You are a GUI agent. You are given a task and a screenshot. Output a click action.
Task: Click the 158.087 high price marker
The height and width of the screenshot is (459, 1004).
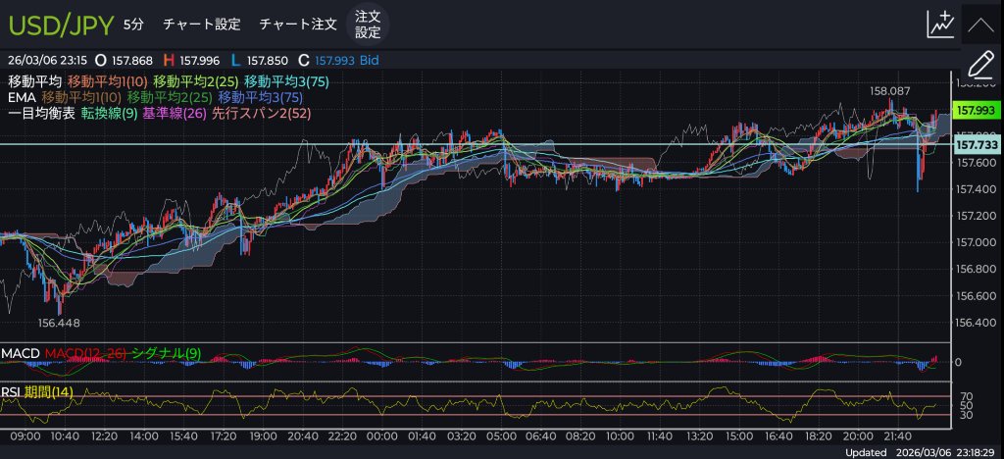pos(889,91)
